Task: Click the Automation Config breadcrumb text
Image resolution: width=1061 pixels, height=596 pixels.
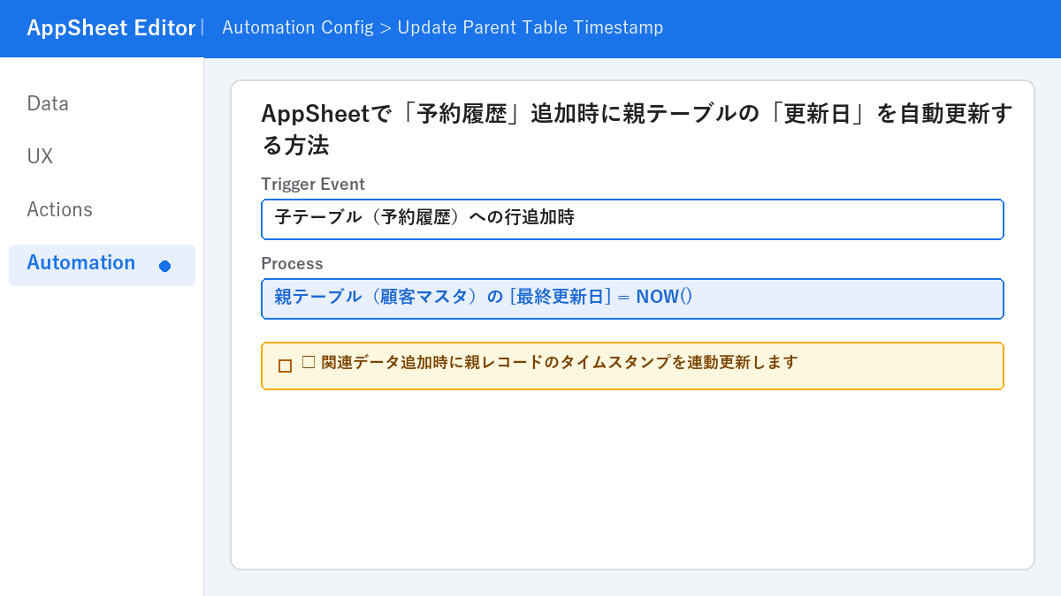Action: [298, 27]
